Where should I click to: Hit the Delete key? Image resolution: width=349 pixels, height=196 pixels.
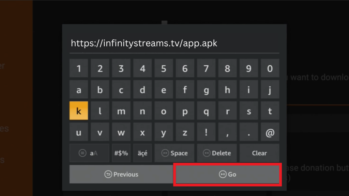tap(217, 153)
